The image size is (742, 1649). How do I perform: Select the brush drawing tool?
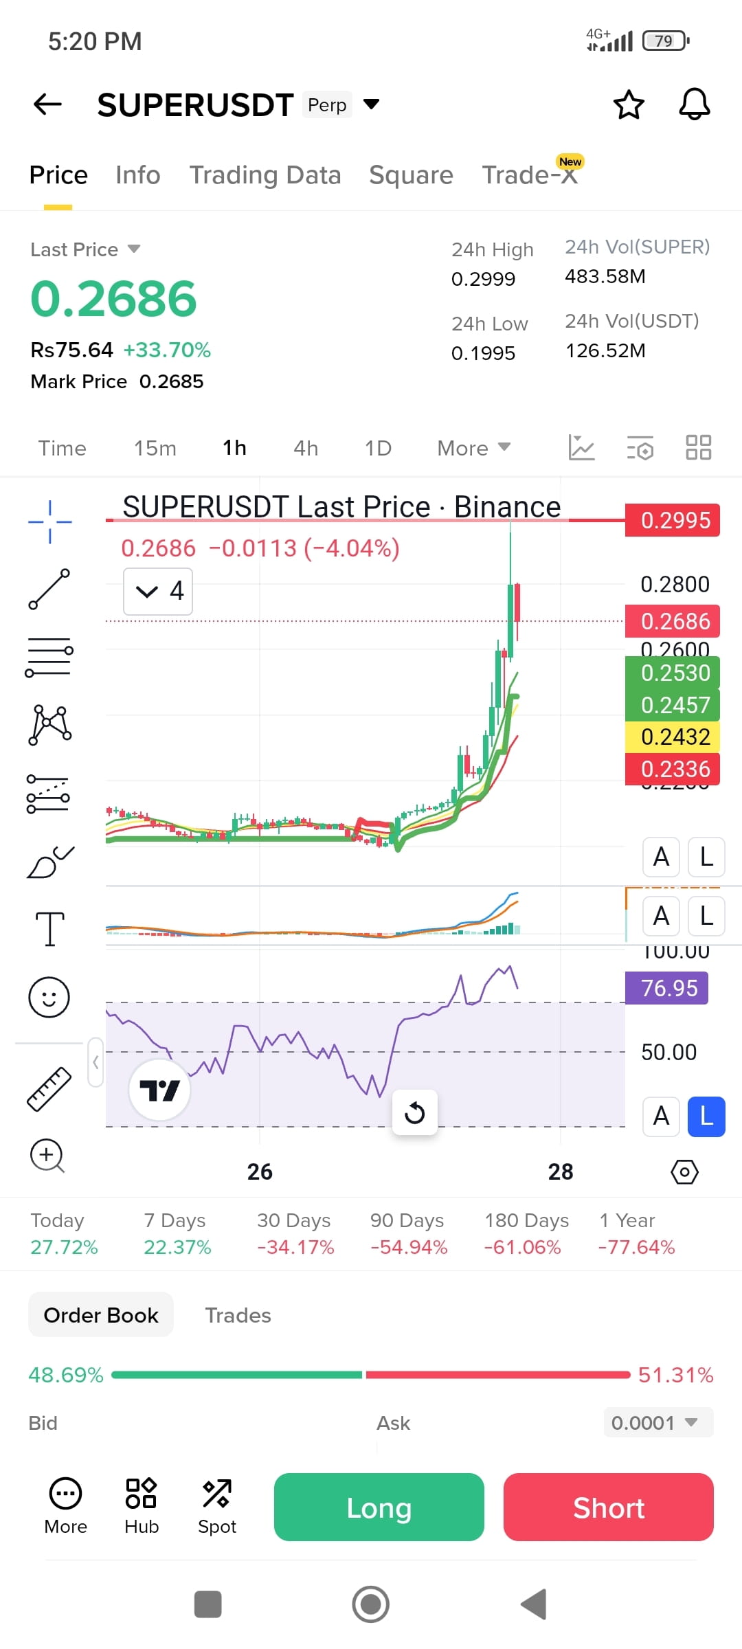click(x=49, y=862)
